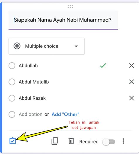
Task: Click the Add "Other" link
Action: (65, 114)
